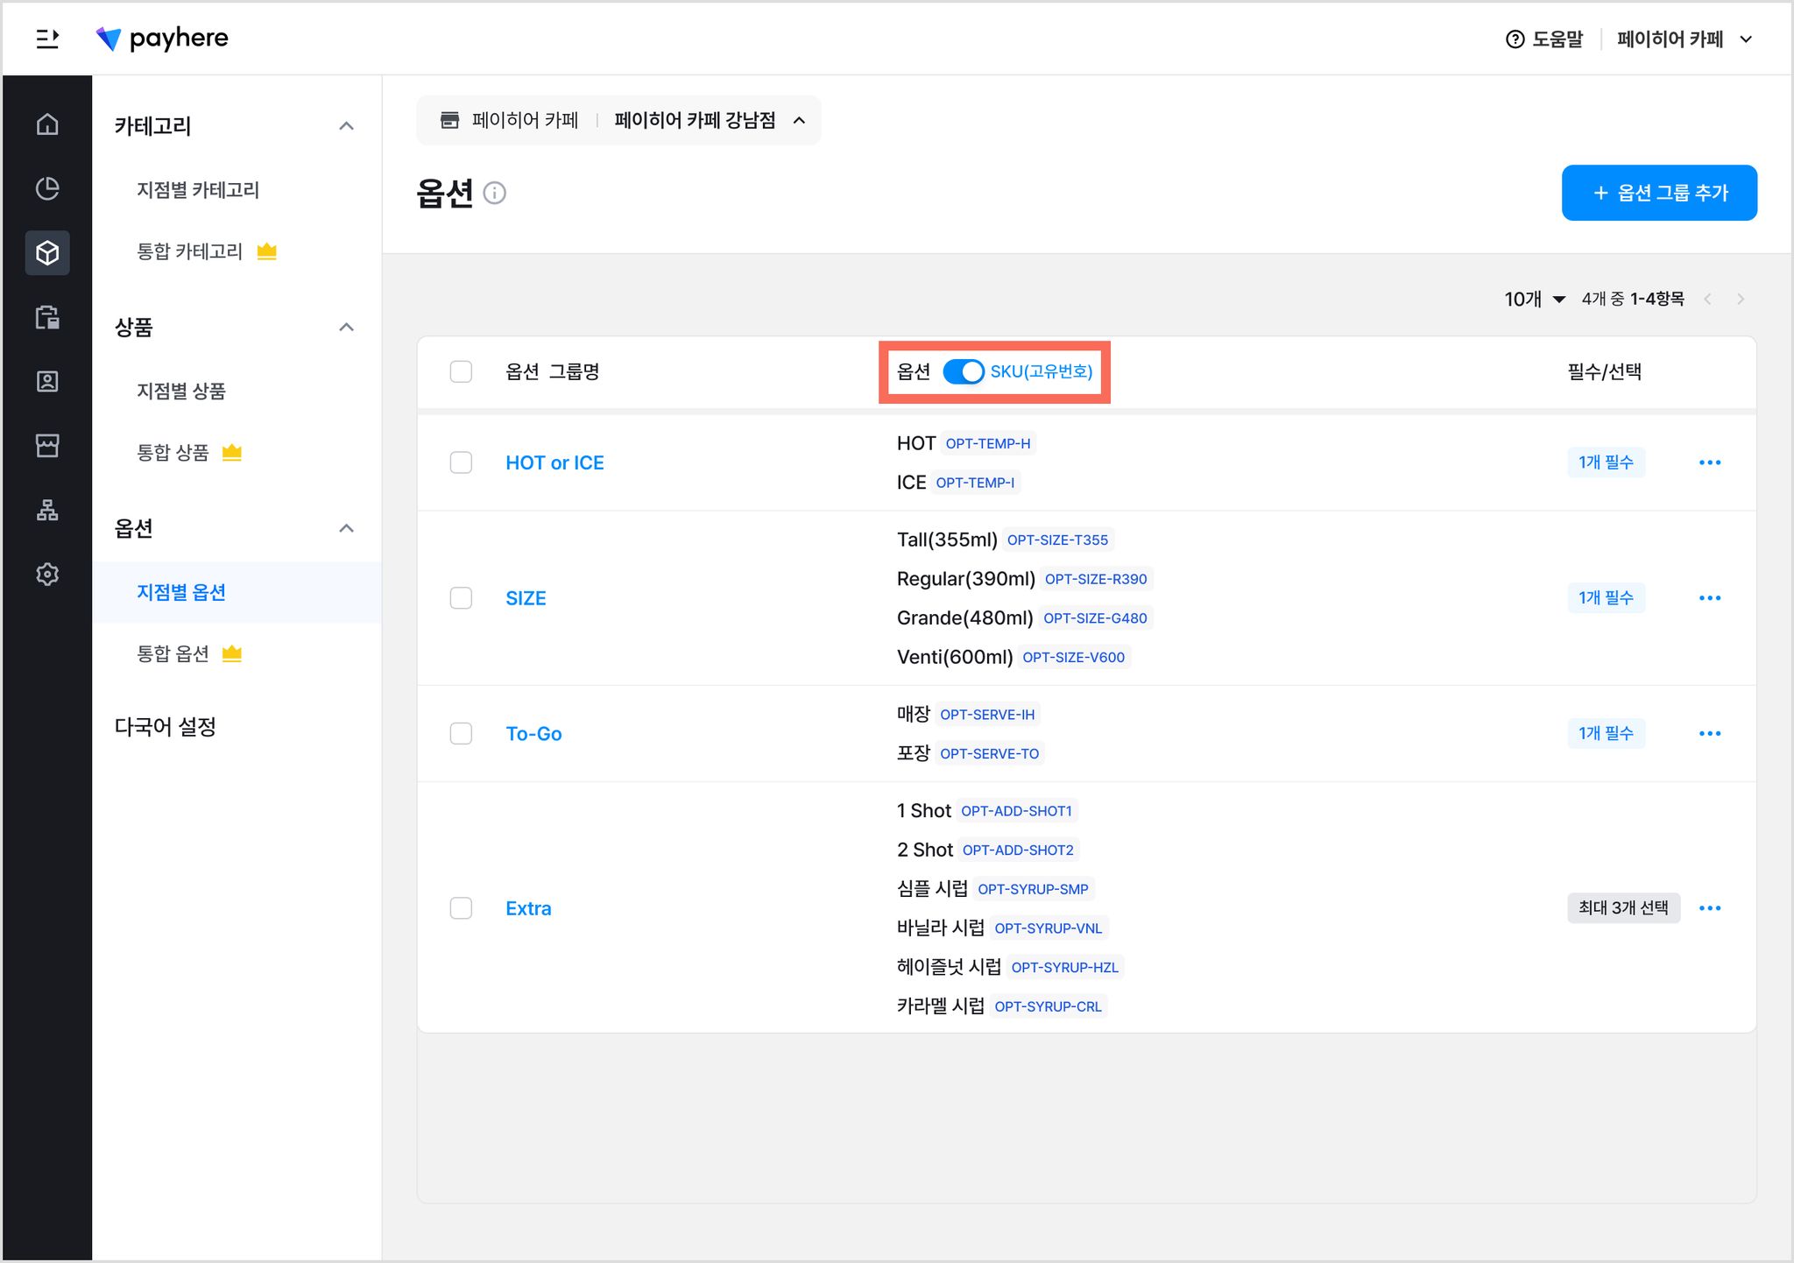1794x1263 pixels.
Task: Collapse the 카테고리 section
Action: pos(347,126)
